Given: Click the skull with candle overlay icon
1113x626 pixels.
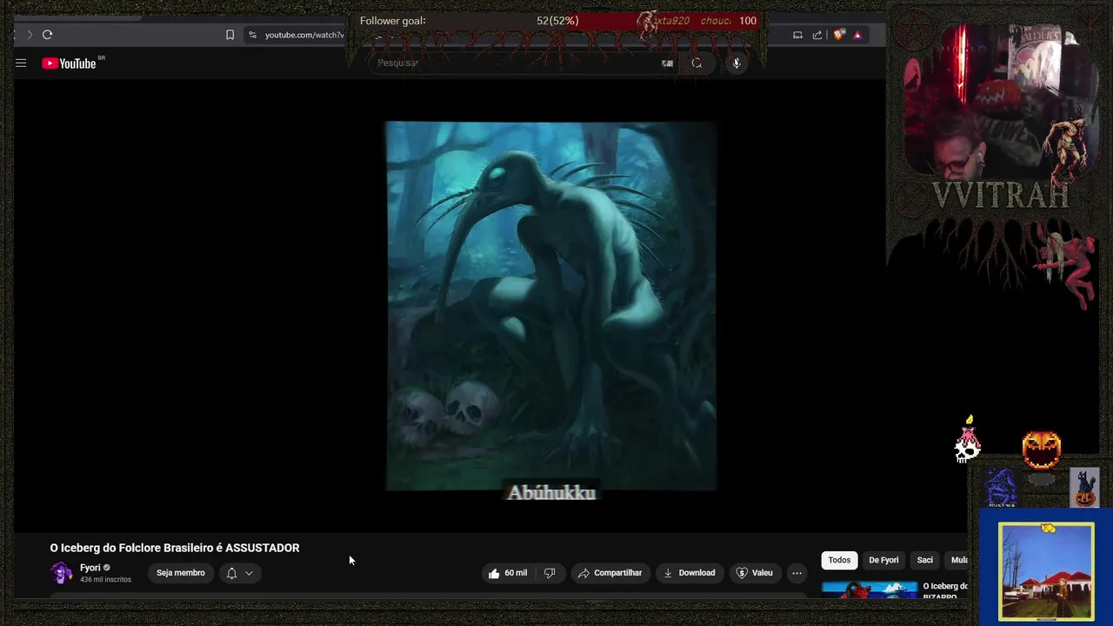Looking at the screenshot, I should click(x=968, y=440).
